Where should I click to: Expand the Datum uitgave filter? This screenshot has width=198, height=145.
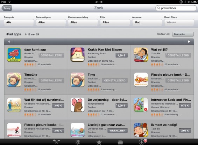coord(51,22)
